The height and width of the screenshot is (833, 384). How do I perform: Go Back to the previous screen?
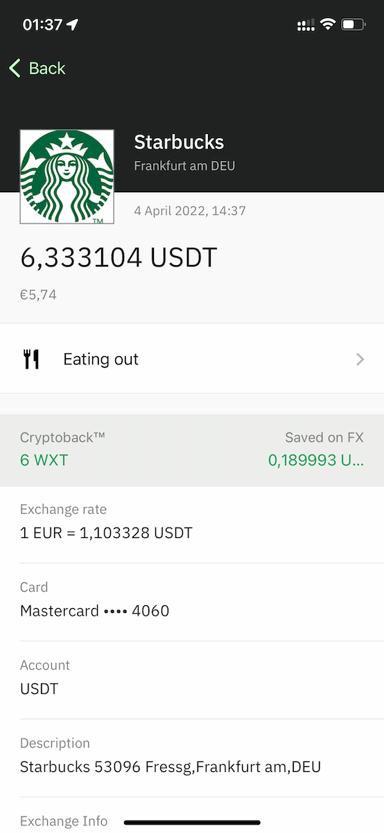(x=37, y=68)
